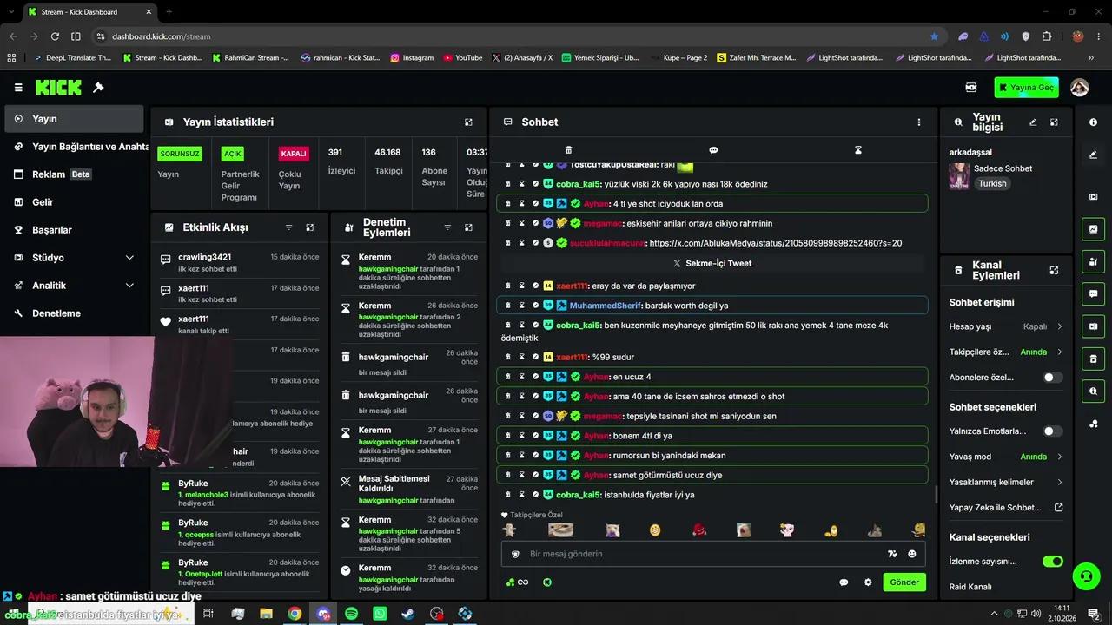The height and width of the screenshot is (625, 1112).
Task: Delete cobra_kai5's 'yüzlük viski' message with trash icon
Action: [x=508, y=184]
